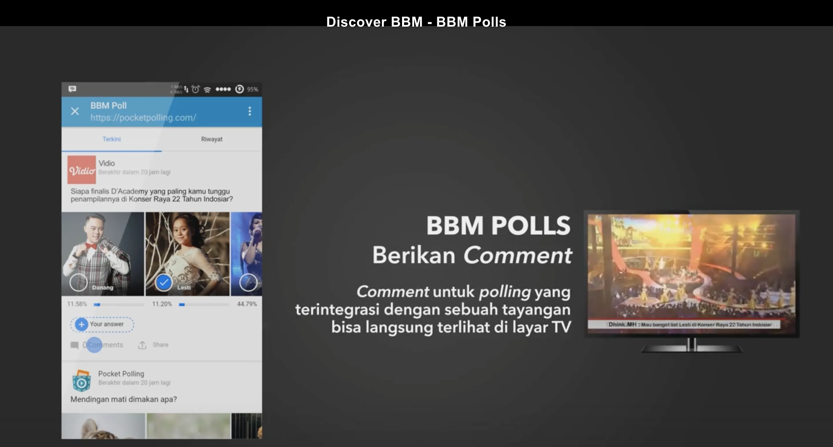Image resolution: width=833 pixels, height=447 pixels.
Task: Click the Wi-Fi status icon
Action: pyautogui.click(x=207, y=90)
